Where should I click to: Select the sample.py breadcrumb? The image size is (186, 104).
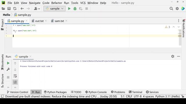(23, 15)
